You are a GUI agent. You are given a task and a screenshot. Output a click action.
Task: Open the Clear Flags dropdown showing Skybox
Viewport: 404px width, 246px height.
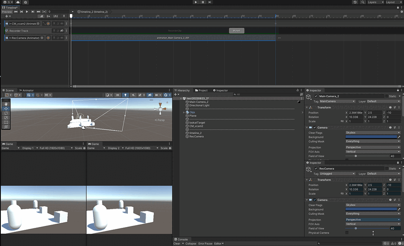pos(372,133)
